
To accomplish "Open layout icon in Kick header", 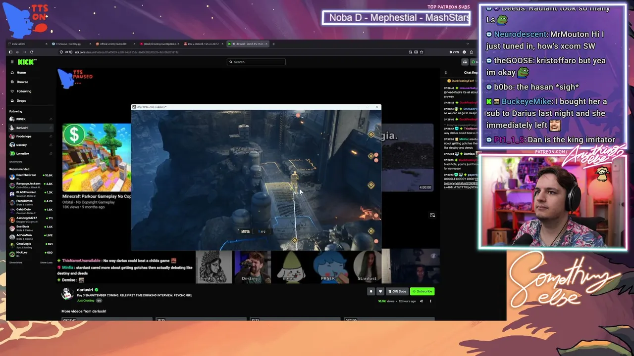I will click(465, 62).
